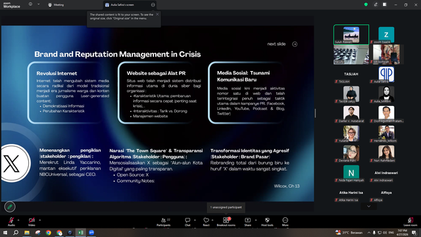Screen dimensions: 421x237
Task: Select Yuliana's participant tile
Action: pos(351,134)
